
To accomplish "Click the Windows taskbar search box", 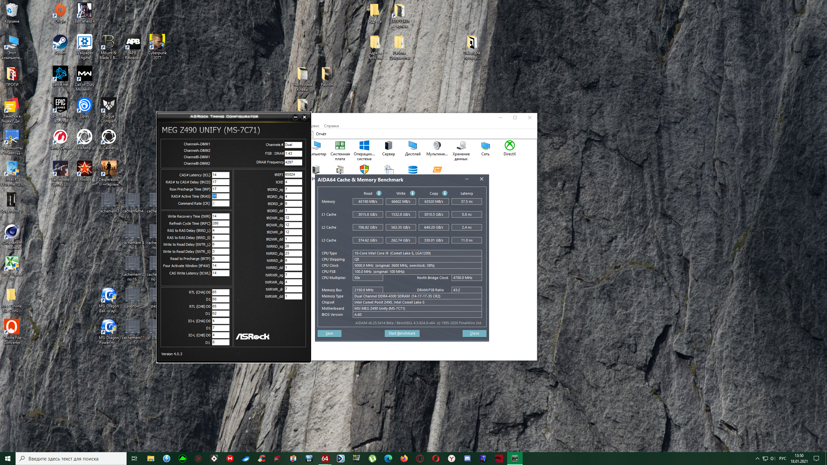I will click(x=71, y=459).
